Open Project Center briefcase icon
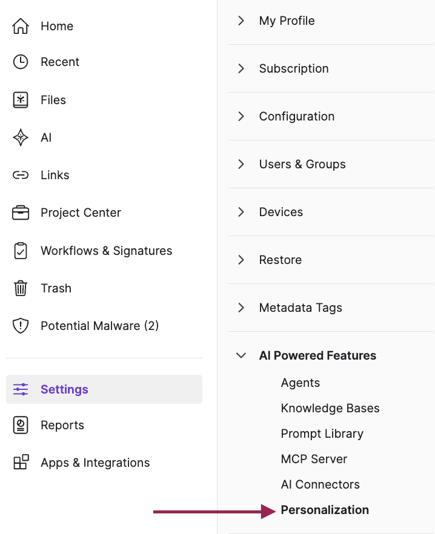This screenshot has height=534, width=435. (21, 213)
